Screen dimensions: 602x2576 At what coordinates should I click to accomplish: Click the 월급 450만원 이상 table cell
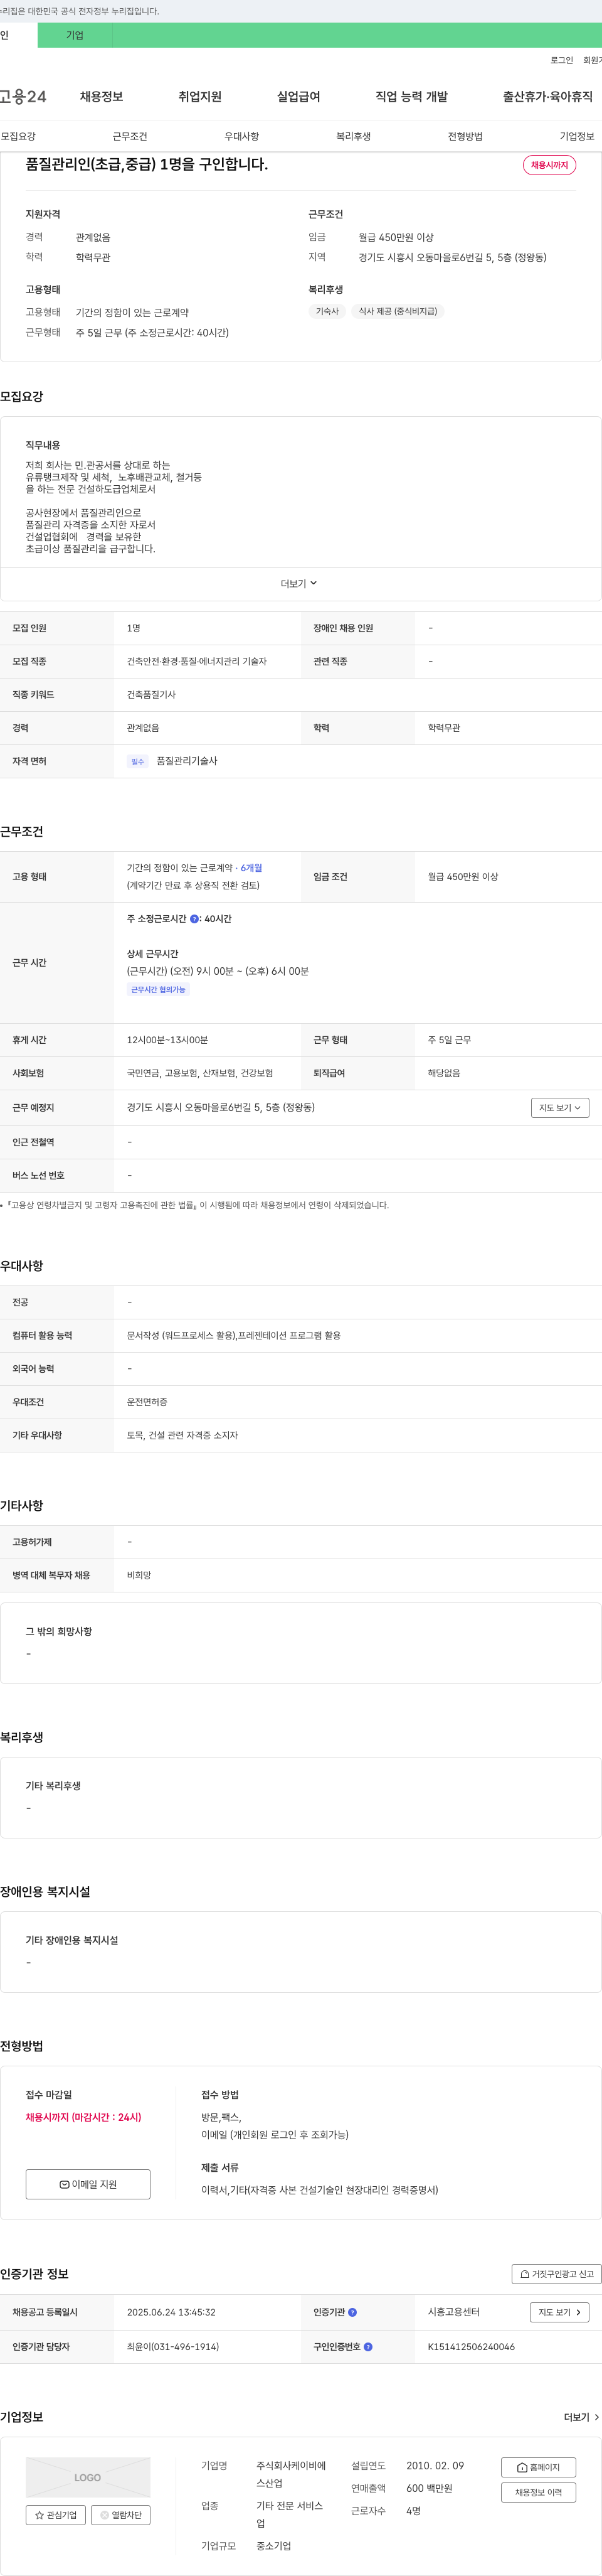point(463,877)
